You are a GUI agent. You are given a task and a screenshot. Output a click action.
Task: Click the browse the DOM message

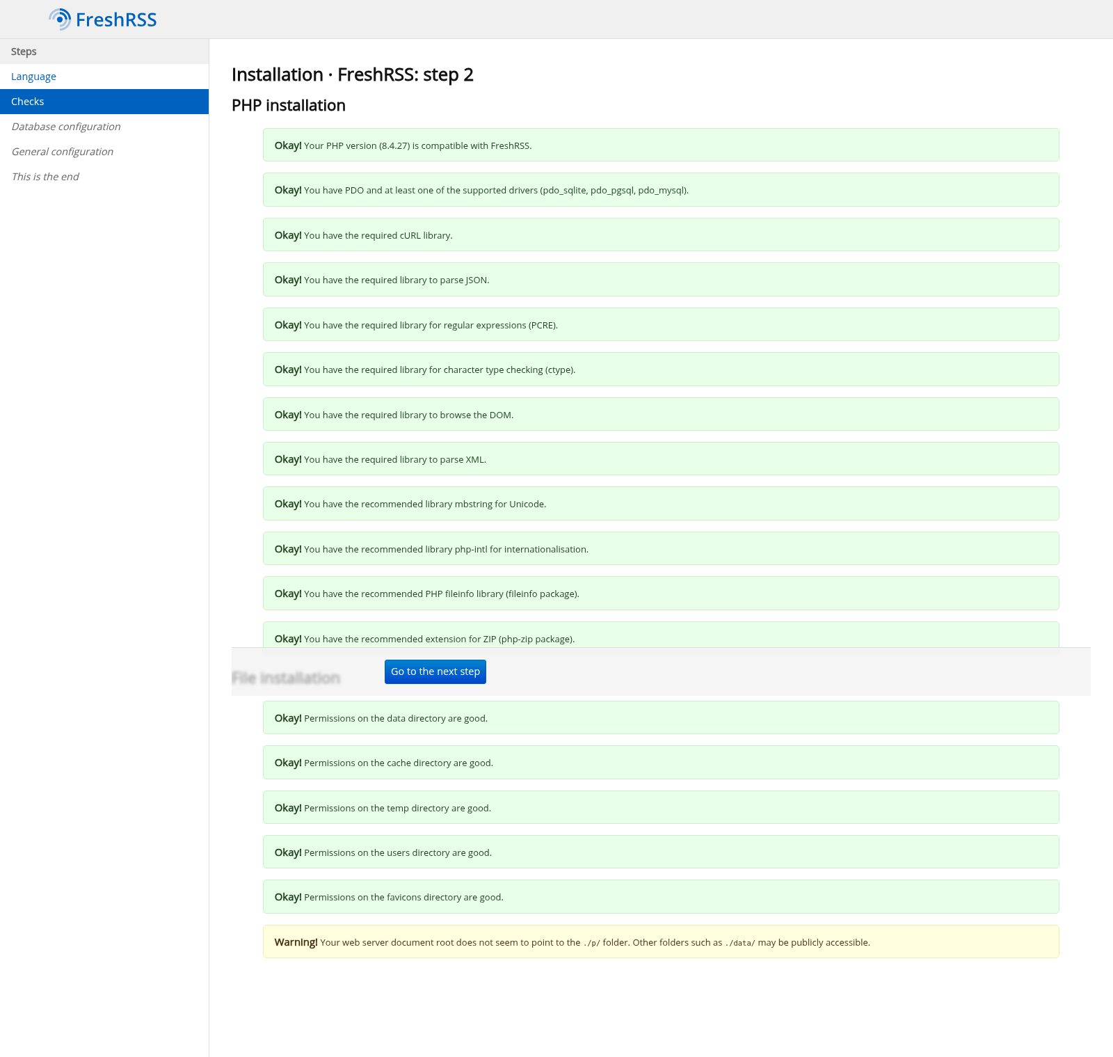(x=661, y=414)
